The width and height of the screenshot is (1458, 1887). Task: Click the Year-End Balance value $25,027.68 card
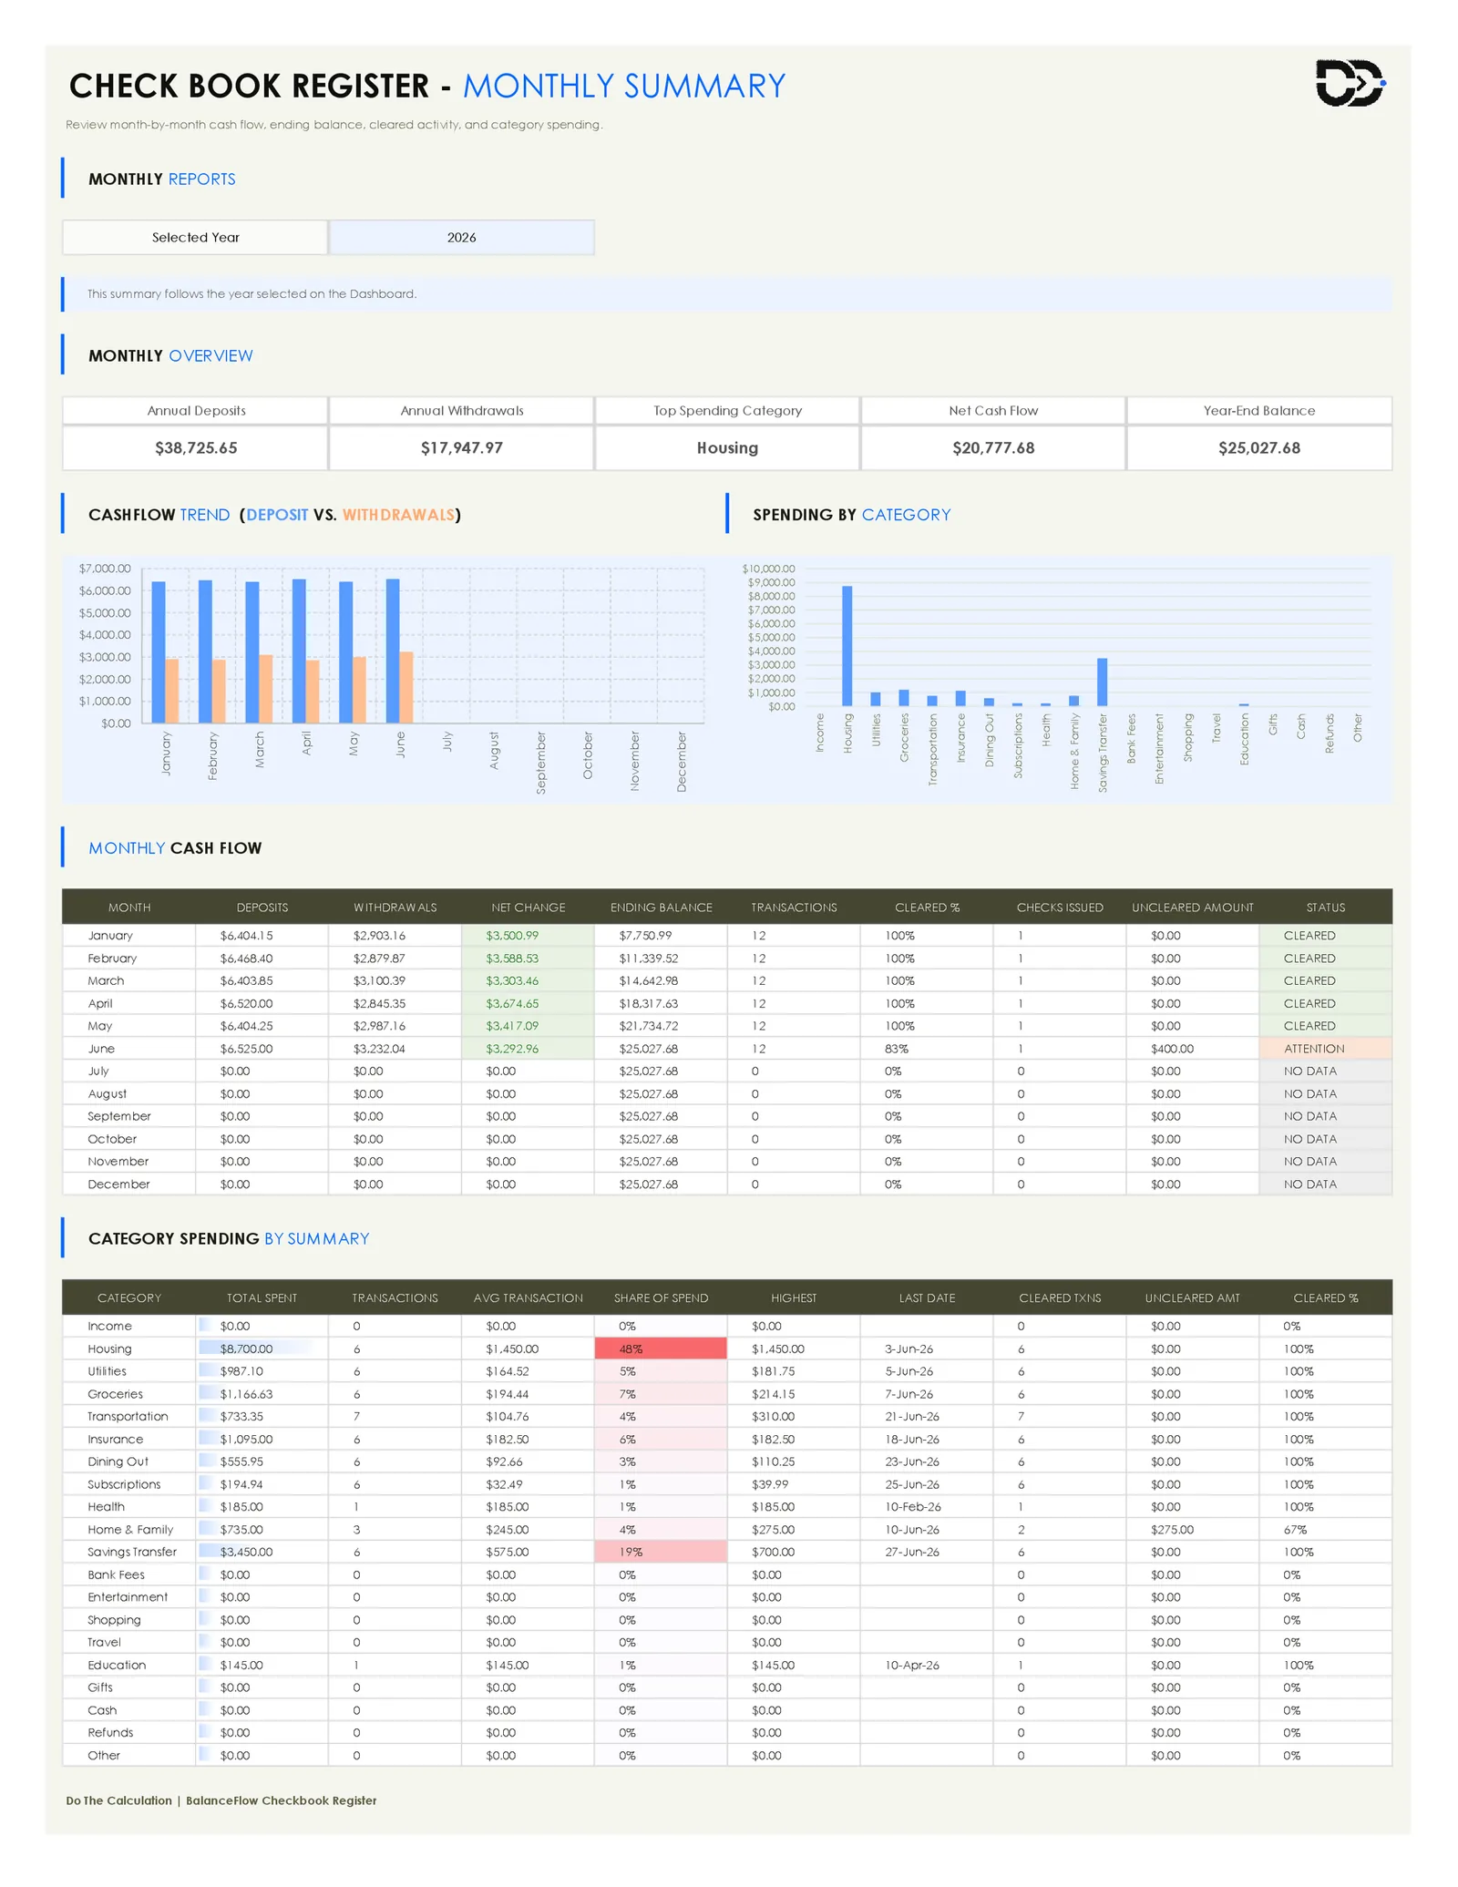pyautogui.click(x=1259, y=447)
